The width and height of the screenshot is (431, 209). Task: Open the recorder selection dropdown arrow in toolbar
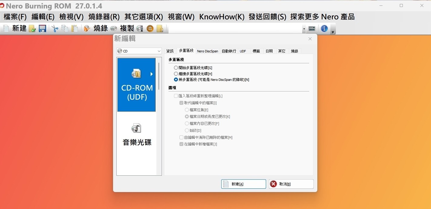[x=304, y=29]
